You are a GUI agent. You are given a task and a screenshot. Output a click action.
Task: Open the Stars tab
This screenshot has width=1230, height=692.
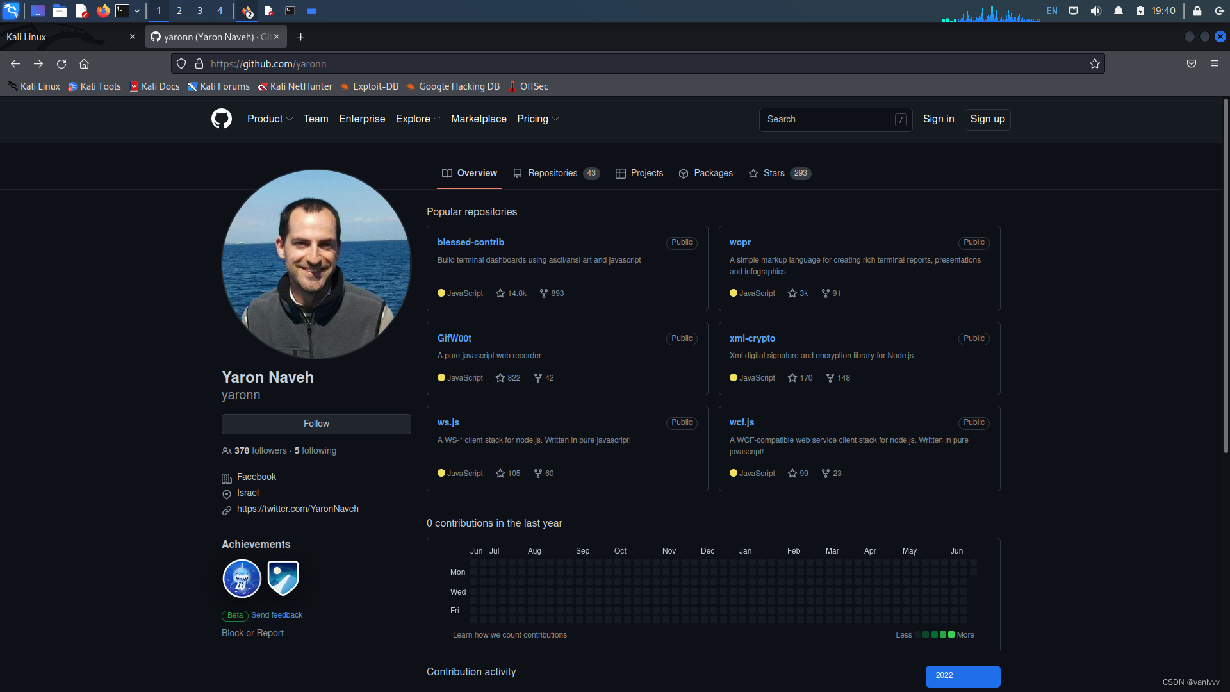[x=780, y=173]
